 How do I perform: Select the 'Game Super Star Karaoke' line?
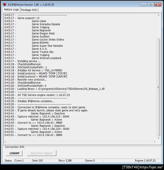[x=34, y=46]
